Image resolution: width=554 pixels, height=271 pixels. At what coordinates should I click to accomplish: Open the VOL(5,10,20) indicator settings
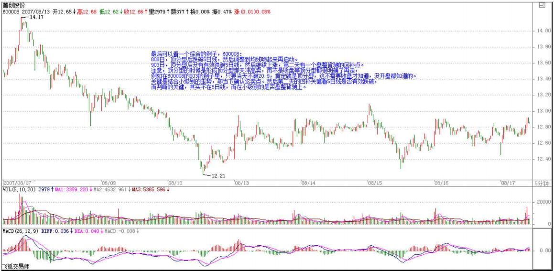click(x=19, y=189)
